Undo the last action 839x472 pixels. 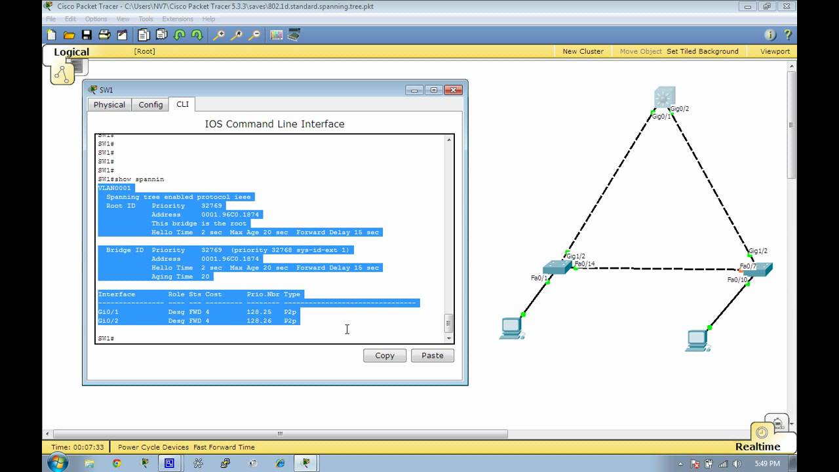(x=179, y=35)
